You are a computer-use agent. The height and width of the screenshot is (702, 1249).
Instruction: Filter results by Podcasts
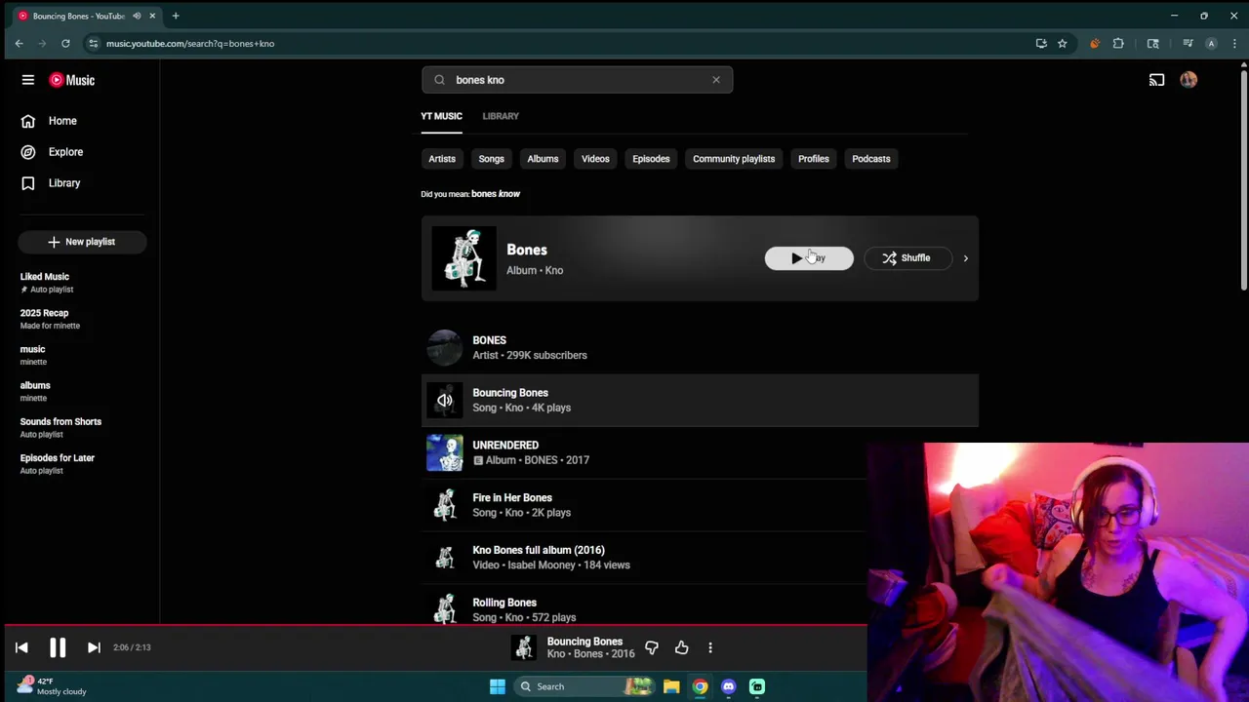tap(871, 159)
